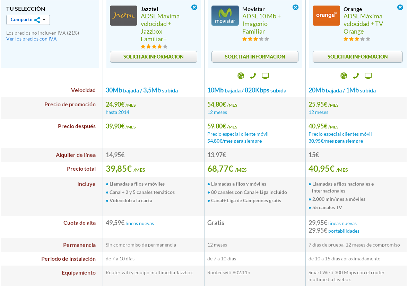Click the phone icon under Movistar
This screenshot has height=286, width=408.
click(x=253, y=76)
